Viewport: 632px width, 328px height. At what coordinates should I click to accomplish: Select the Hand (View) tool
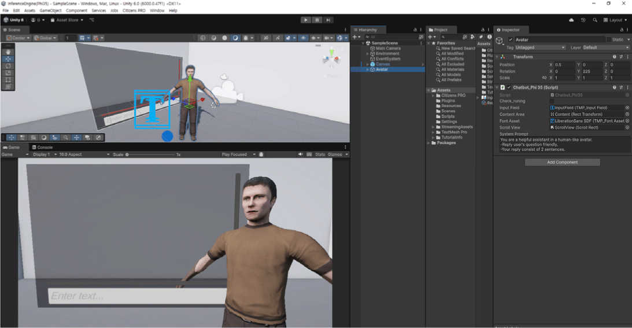pyautogui.click(x=8, y=52)
